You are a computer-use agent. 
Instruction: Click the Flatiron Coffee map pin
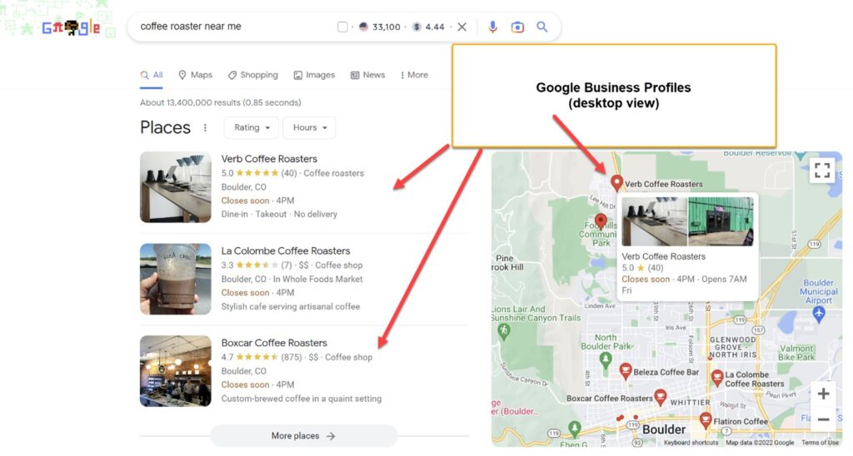[706, 420]
